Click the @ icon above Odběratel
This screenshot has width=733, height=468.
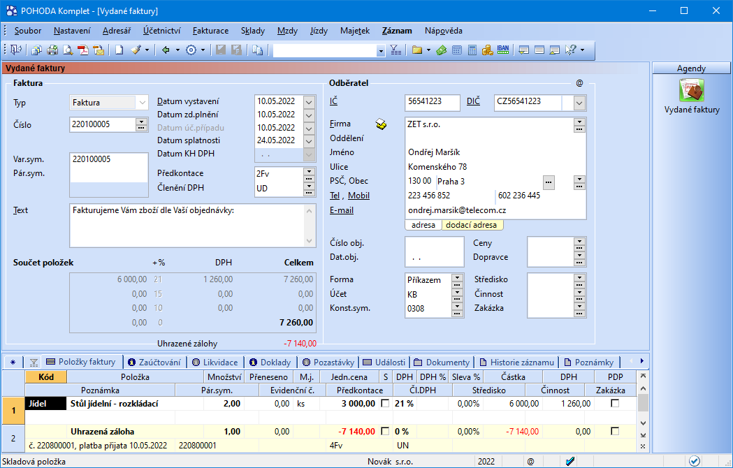[x=580, y=82]
